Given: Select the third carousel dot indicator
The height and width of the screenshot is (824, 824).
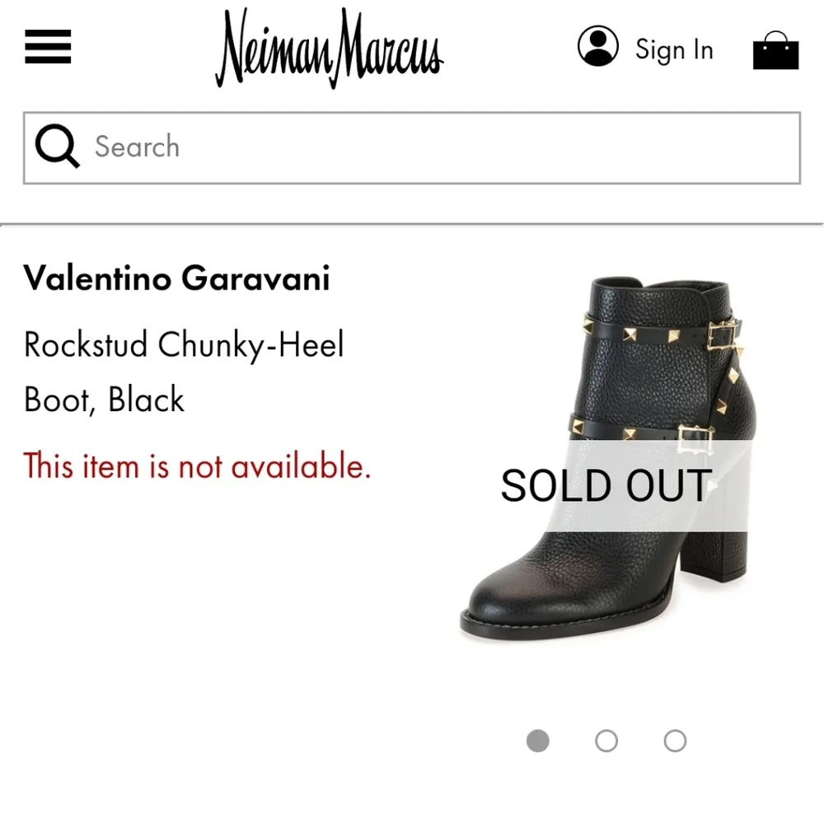Looking at the screenshot, I should click(675, 741).
